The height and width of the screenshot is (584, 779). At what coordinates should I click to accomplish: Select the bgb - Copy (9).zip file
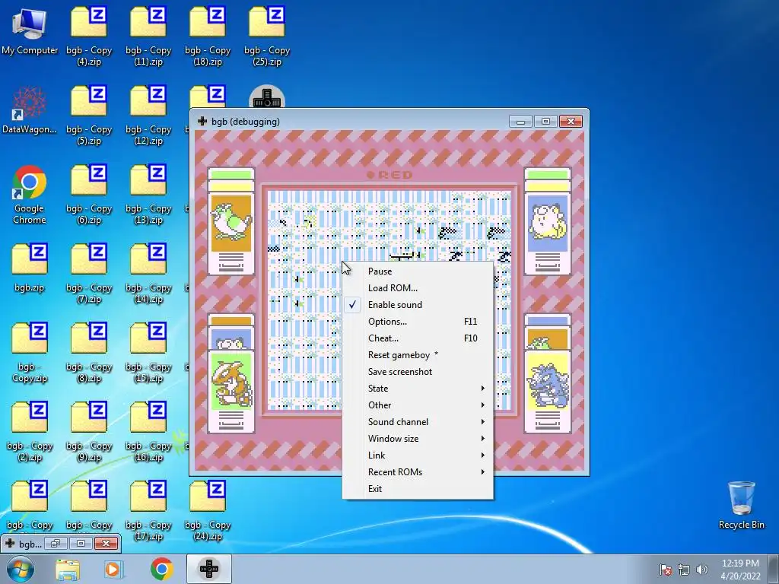[89, 432]
